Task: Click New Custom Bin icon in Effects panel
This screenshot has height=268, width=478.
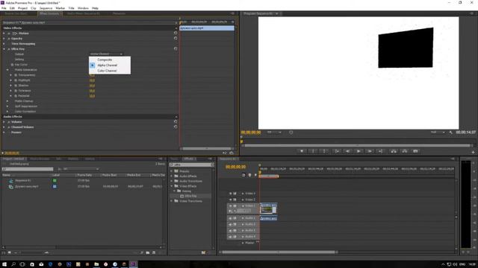Action: (203, 252)
